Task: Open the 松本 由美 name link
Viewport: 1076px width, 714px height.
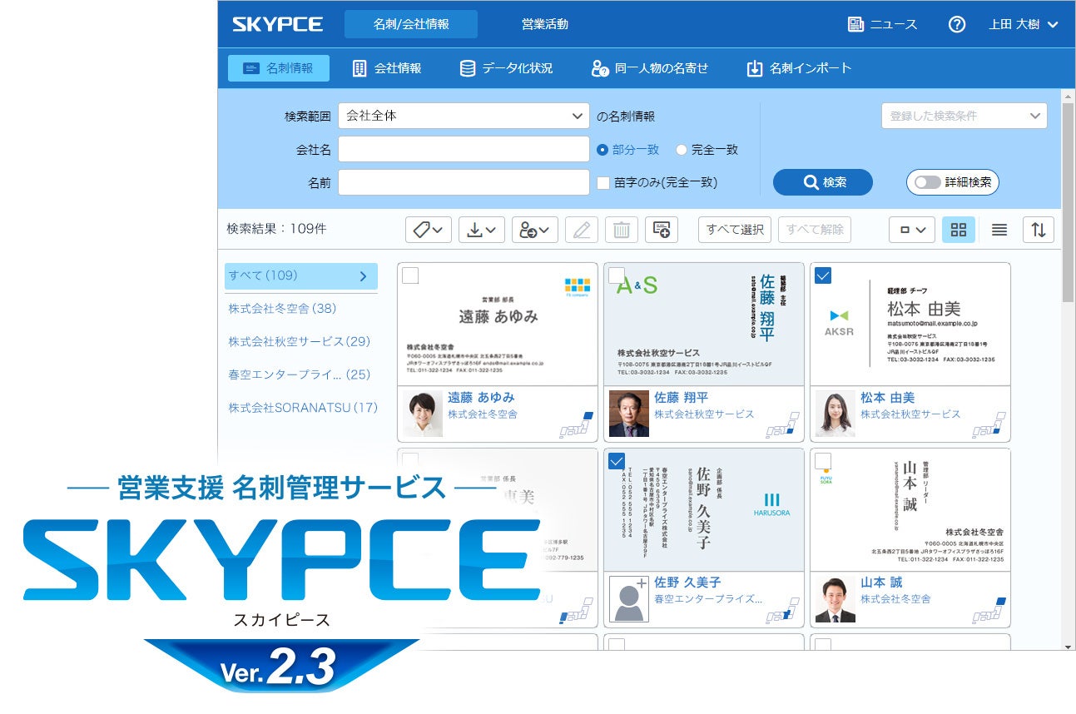Action: [x=887, y=398]
